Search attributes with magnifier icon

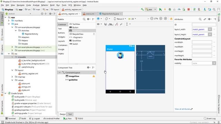pos(200,19)
